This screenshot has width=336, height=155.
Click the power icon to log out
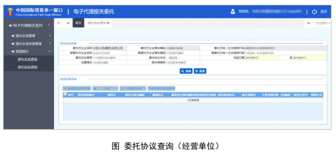pos(315,12)
